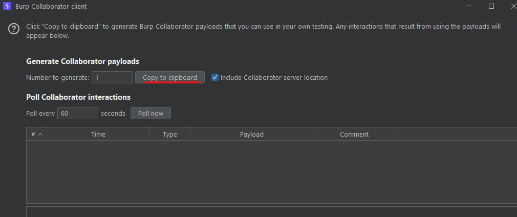Click the Poll Collaborator interactions heading
517x217 pixels.
tap(78, 97)
